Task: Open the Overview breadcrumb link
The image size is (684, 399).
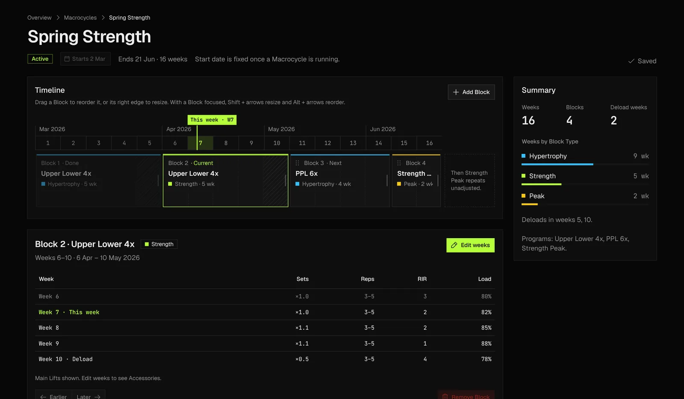Action: (39, 18)
